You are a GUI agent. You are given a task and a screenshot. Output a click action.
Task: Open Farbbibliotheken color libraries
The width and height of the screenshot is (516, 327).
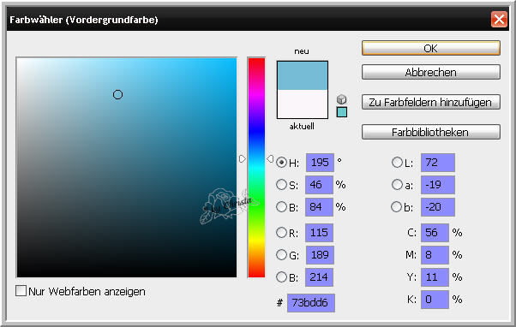coord(431,132)
